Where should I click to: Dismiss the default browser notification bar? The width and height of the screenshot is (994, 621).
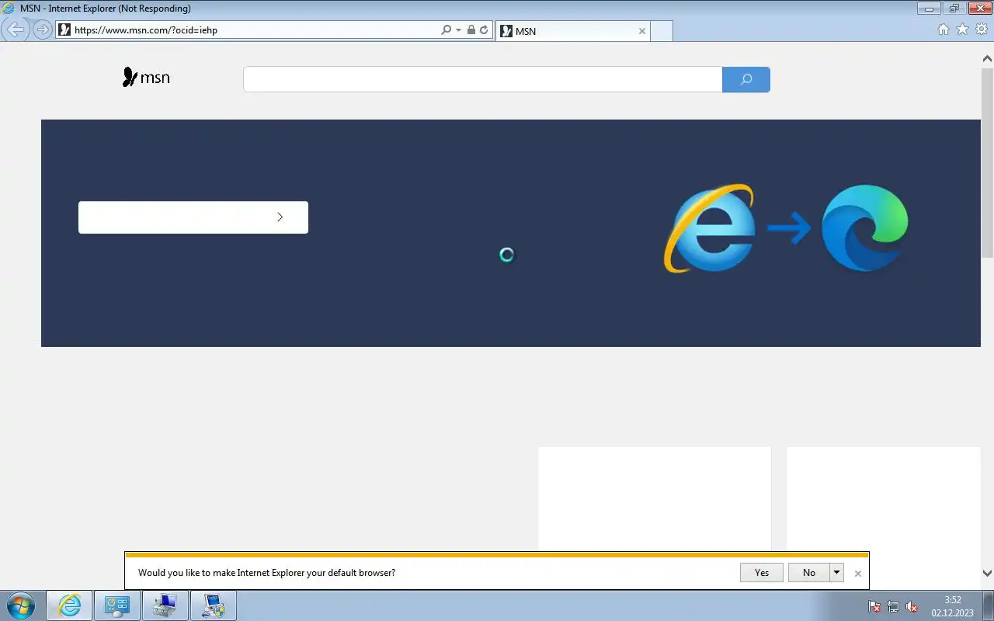(x=857, y=574)
